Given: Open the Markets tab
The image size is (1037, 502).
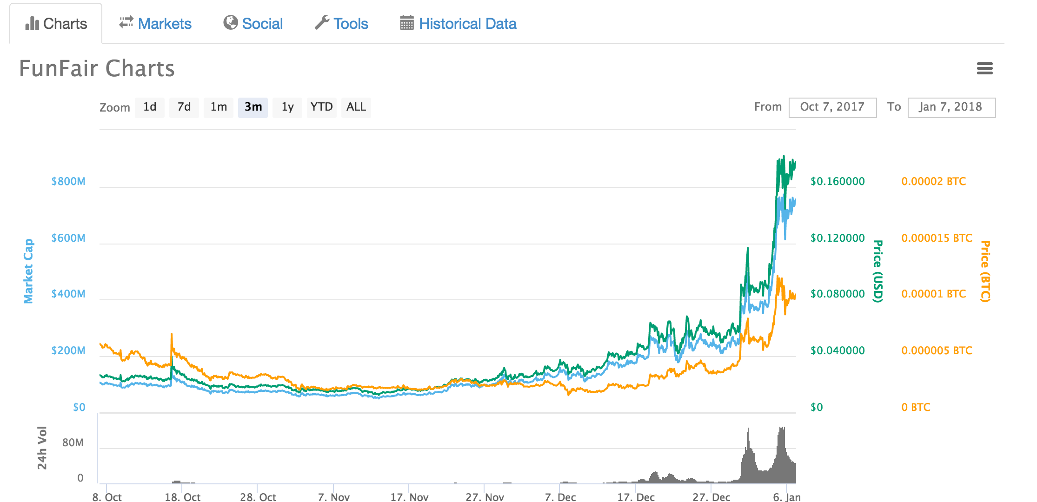Looking at the screenshot, I should [x=155, y=23].
